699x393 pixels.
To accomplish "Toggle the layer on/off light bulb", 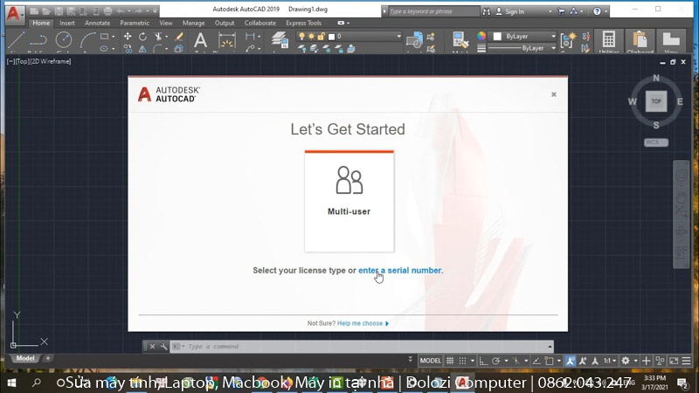I will point(301,37).
